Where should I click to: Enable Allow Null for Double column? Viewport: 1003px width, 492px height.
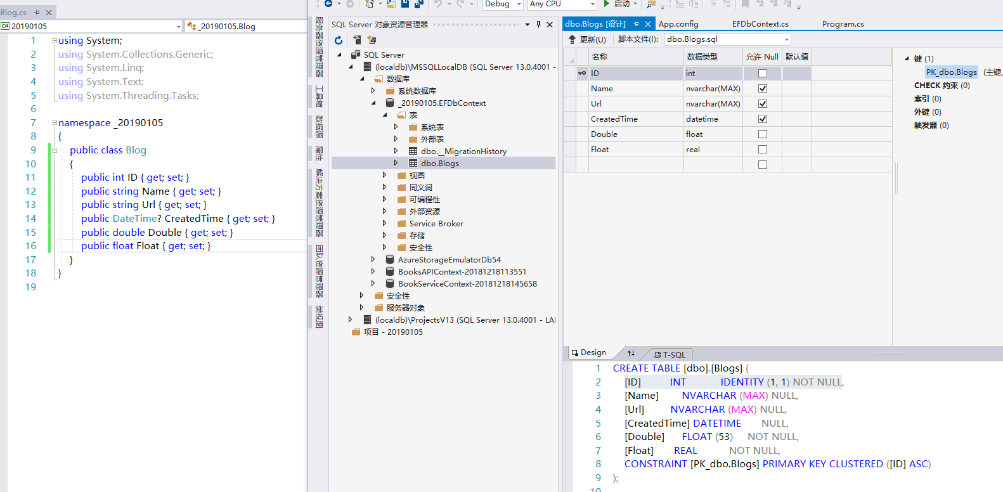click(x=763, y=134)
